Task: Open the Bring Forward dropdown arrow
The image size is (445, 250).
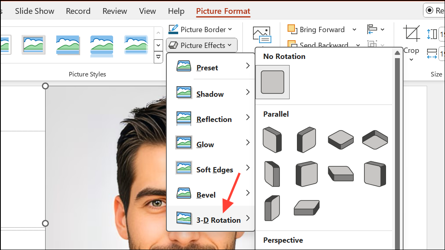Action: pos(354,29)
